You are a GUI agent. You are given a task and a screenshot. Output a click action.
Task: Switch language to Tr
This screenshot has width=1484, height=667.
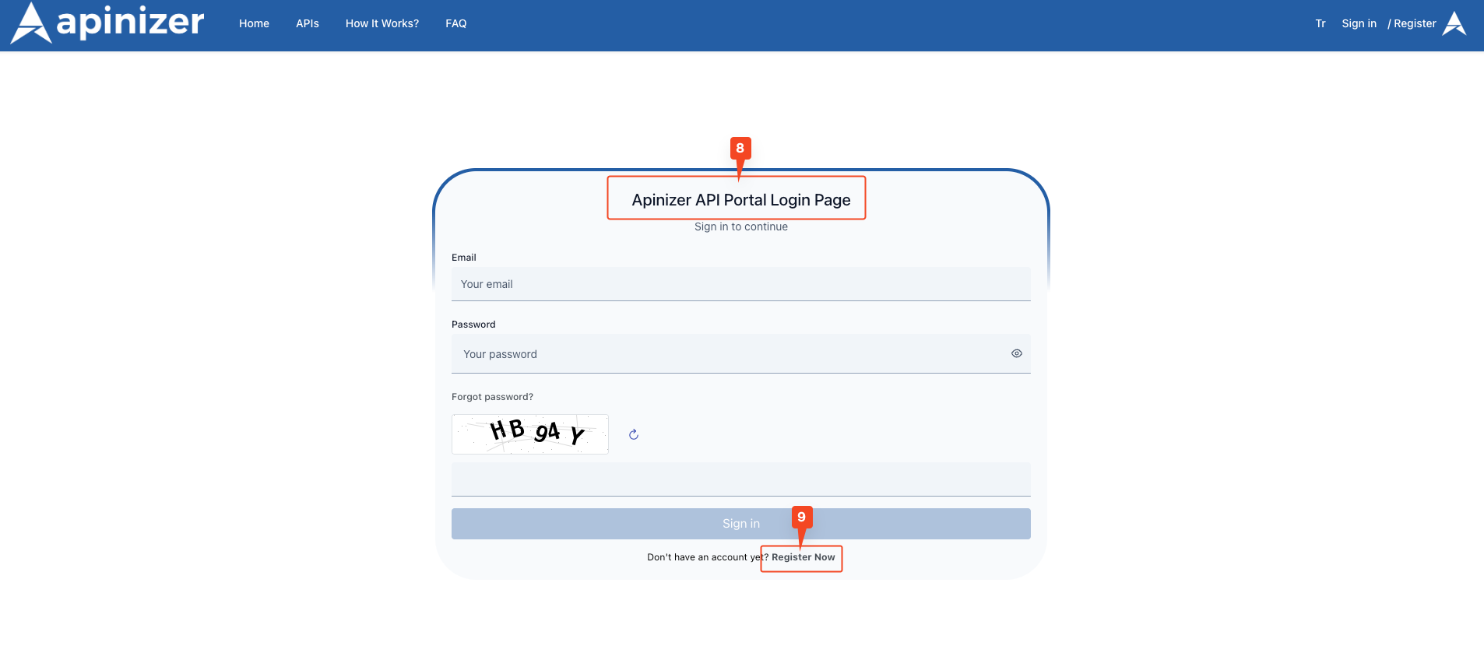1320,23
